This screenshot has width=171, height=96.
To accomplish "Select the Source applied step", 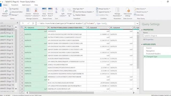I will coord(149,48).
